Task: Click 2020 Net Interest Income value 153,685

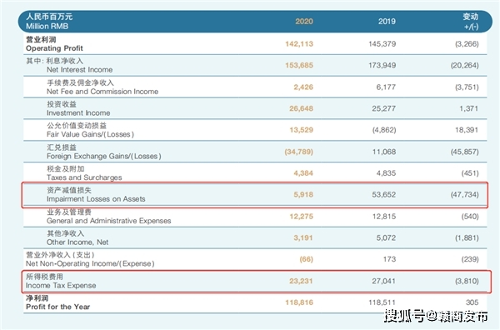Action: [299, 65]
